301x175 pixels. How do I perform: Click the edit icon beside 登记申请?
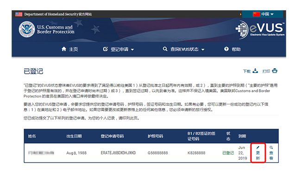106,49
